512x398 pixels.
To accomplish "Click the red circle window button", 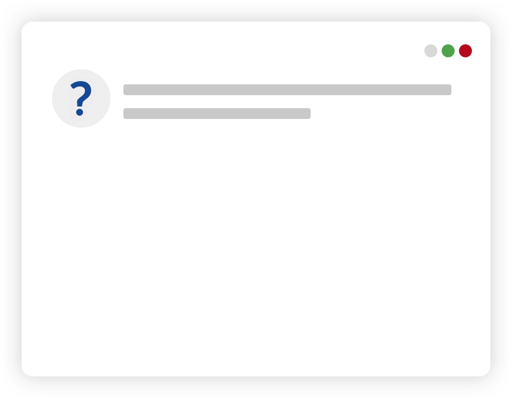I will (x=465, y=51).
